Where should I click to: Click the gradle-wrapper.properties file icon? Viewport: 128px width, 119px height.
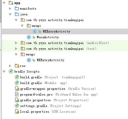pos(17,89)
